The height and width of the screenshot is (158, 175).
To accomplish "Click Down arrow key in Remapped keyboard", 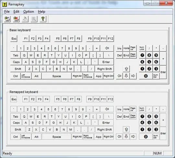I will click(x=126, y=137).
